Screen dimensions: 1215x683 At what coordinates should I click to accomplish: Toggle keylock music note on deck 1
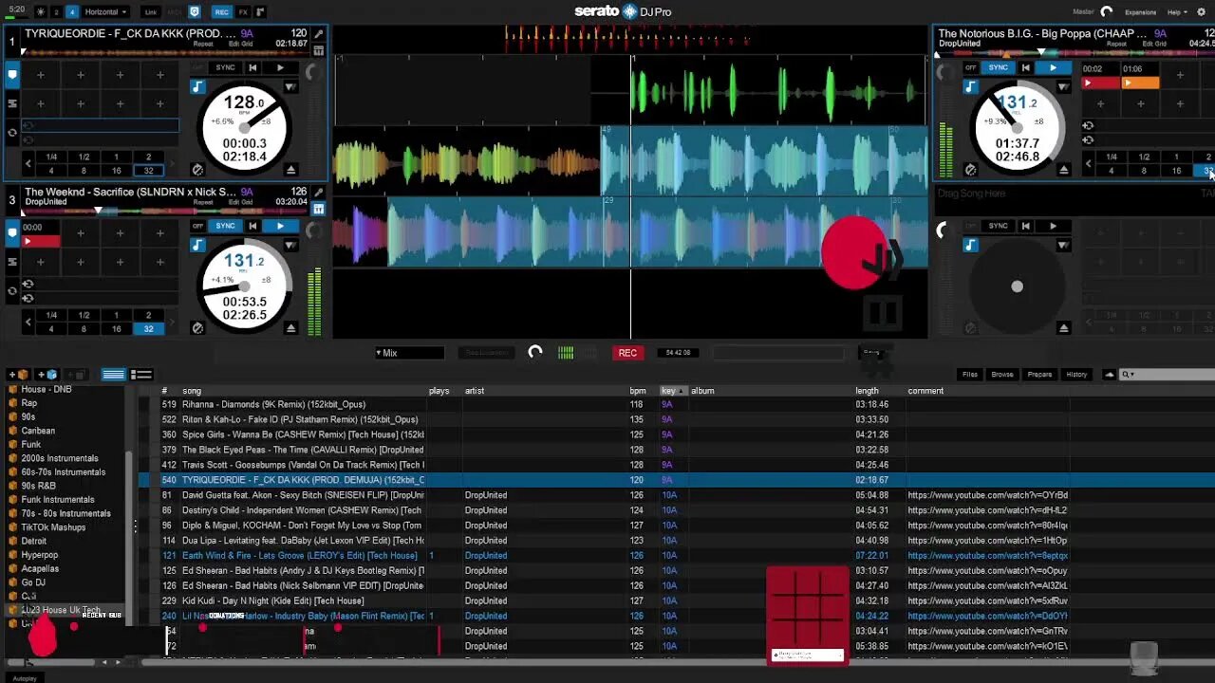coord(197,87)
